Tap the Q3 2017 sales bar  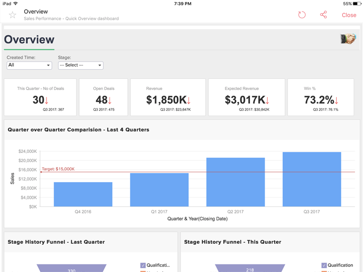312,179
